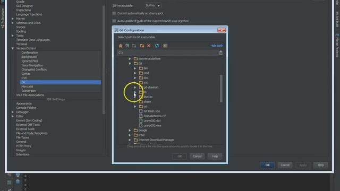Click the path input field showing C:\
The image size is (340, 191).
click(x=168, y=53)
